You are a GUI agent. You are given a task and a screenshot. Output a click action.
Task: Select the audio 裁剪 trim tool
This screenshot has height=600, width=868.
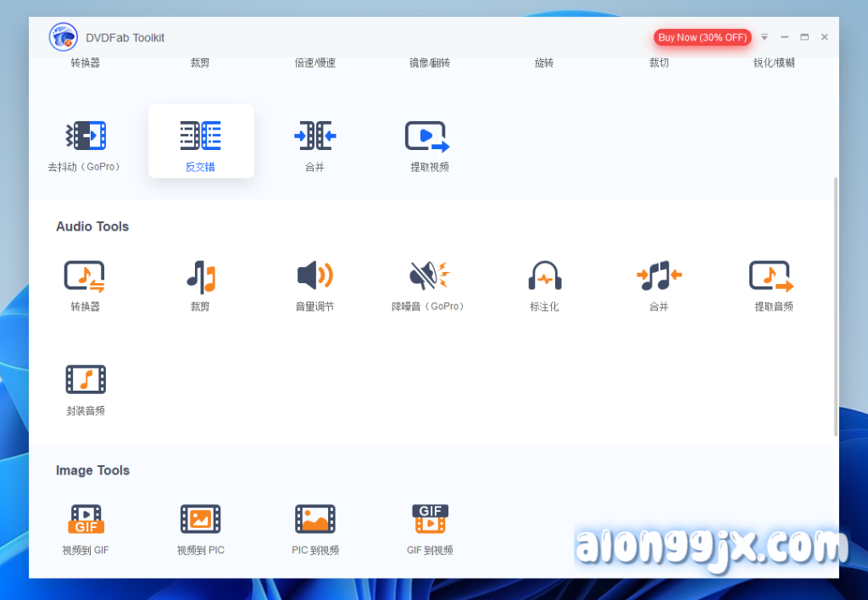[x=201, y=282]
